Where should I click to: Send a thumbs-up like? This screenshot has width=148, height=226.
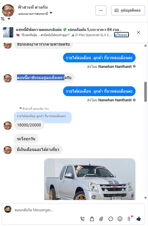tap(139, 219)
